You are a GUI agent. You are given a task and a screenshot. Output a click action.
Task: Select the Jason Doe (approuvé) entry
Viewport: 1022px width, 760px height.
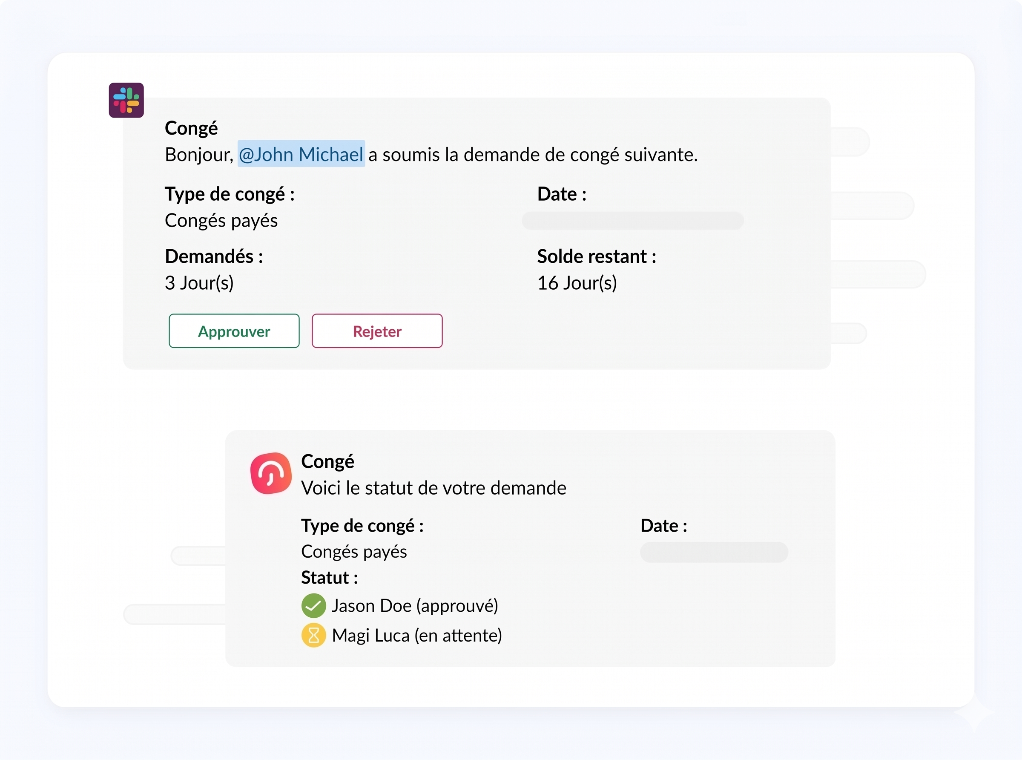(x=415, y=606)
